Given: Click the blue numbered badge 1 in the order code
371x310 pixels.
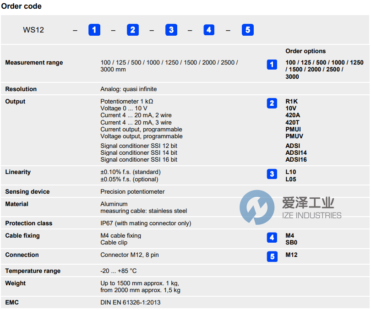Looking at the screenshot, I should [94, 30].
